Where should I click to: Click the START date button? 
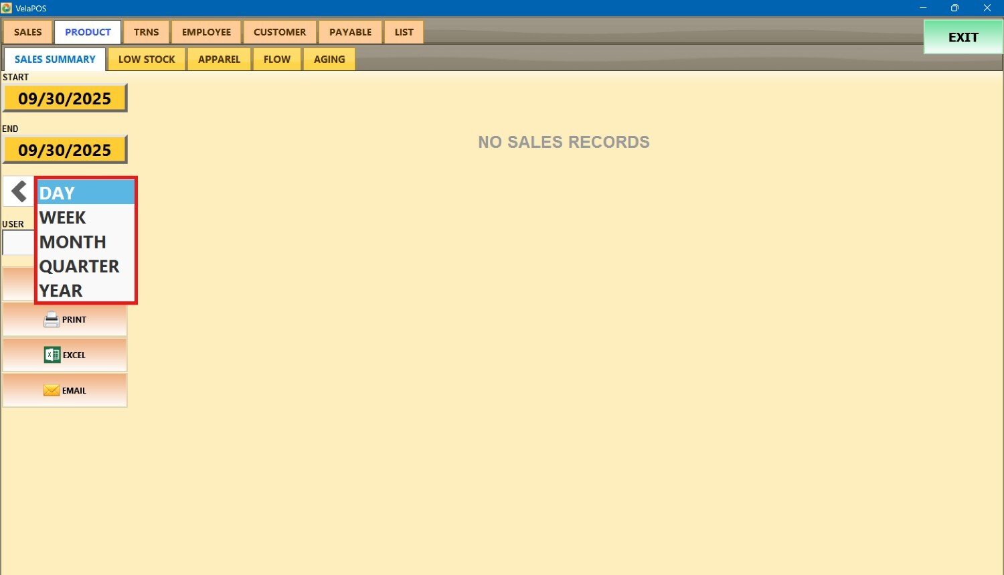pyautogui.click(x=65, y=98)
